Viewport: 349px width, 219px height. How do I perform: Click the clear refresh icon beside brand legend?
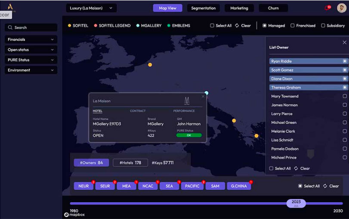[237, 25]
